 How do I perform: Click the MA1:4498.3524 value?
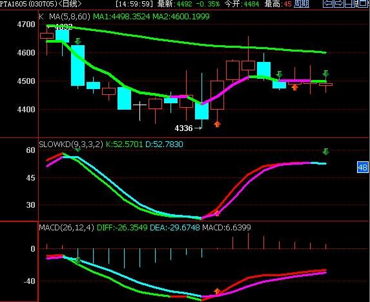tap(121, 17)
